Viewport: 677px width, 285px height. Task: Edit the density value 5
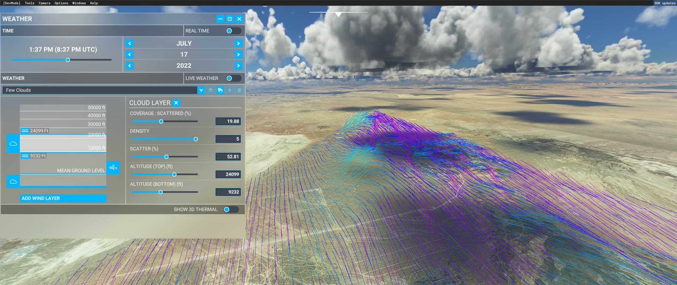228,139
